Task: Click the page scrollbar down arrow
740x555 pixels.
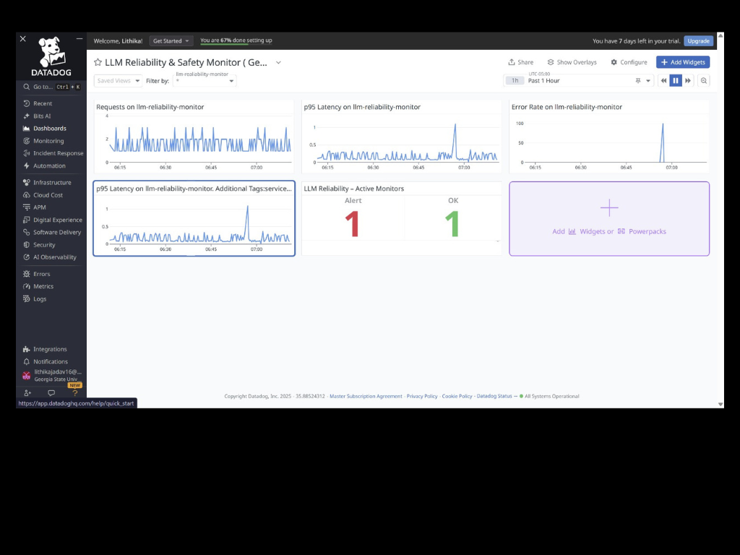Action: pyautogui.click(x=720, y=405)
